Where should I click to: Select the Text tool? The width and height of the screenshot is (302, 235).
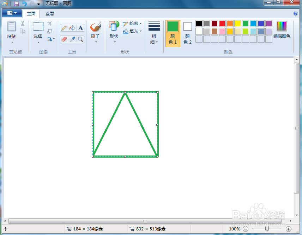80,28
